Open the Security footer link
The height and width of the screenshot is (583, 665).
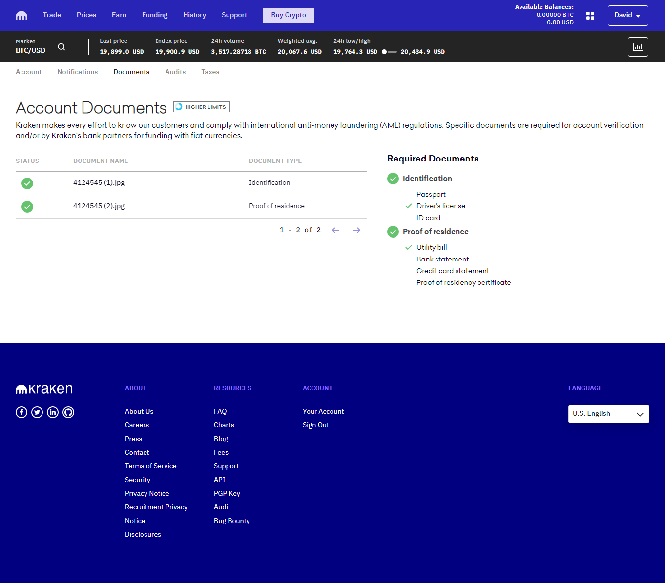[x=138, y=480]
